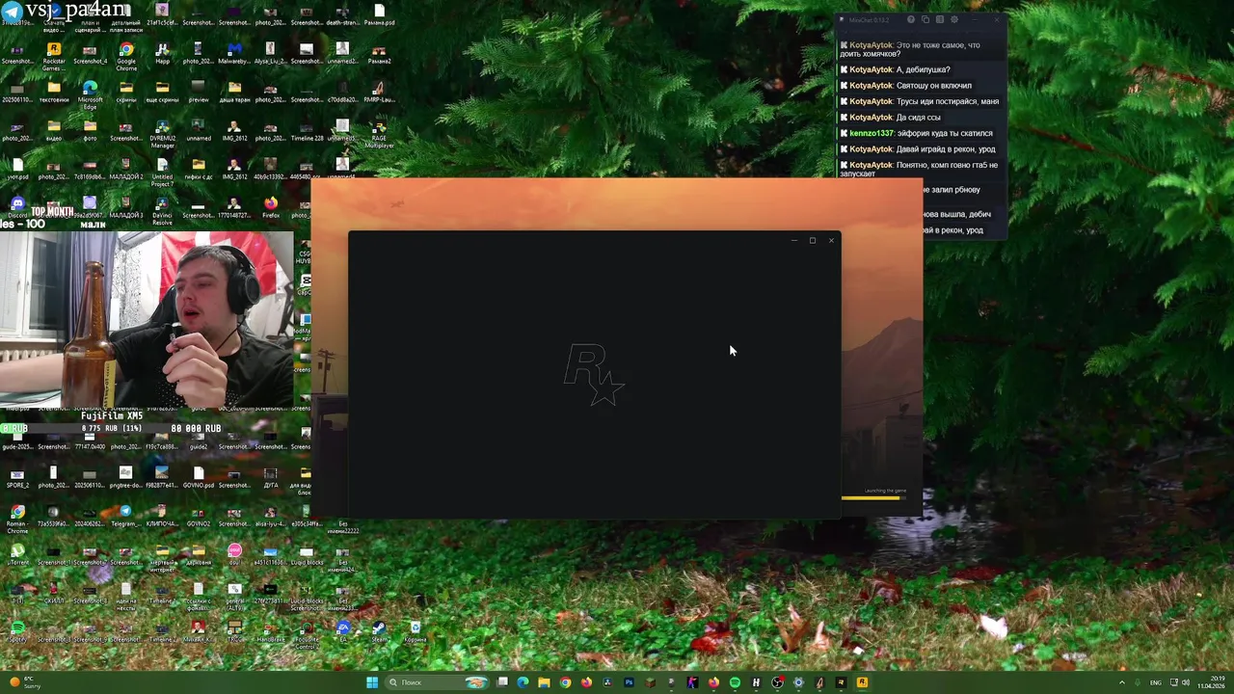The height and width of the screenshot is (694, 1234).
Task: Open Focusrite Control 2 desktop shortcut
Action: [x=307, y=634]
